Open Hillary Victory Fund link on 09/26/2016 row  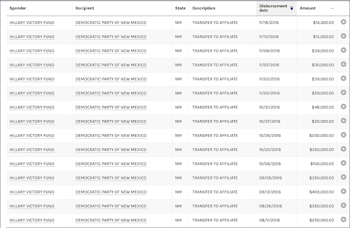click(32, 178)
